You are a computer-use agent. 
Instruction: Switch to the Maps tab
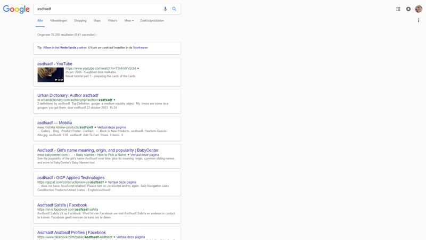click(97, 21)
